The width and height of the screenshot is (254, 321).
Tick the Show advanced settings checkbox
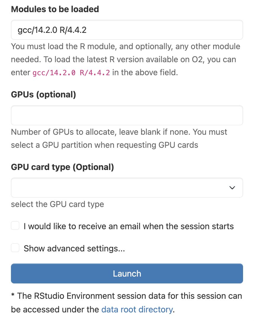pyautogui.click(x=15, y=248)
